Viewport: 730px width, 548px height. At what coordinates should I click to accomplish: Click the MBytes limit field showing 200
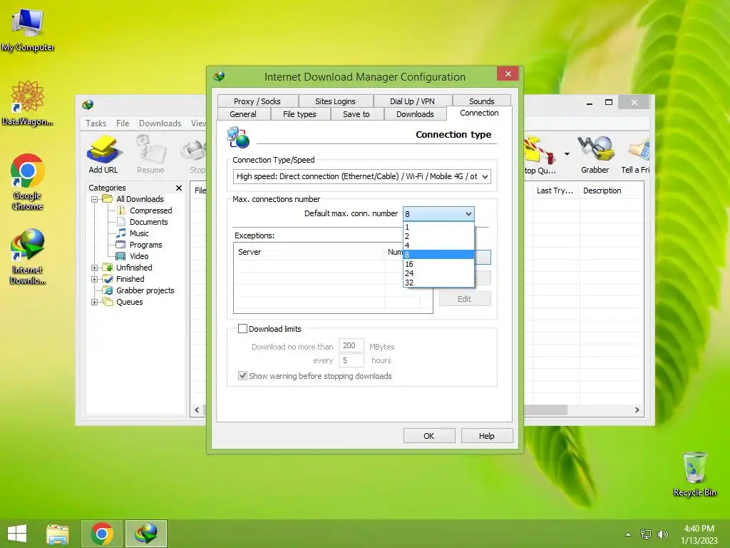coord(351,345)
